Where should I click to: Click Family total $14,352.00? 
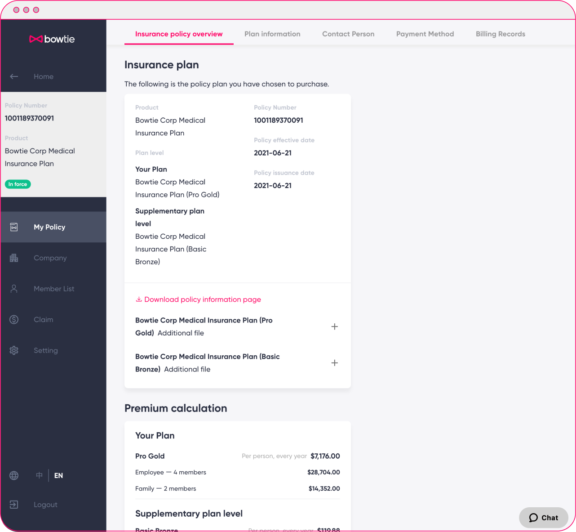tap(324, 488)
